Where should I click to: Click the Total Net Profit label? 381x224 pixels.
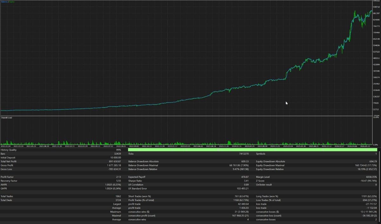(8, 161)
